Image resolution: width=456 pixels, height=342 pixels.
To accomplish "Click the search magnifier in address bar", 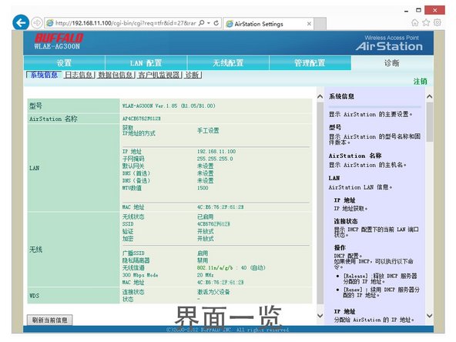I will (x=201, y=22).
